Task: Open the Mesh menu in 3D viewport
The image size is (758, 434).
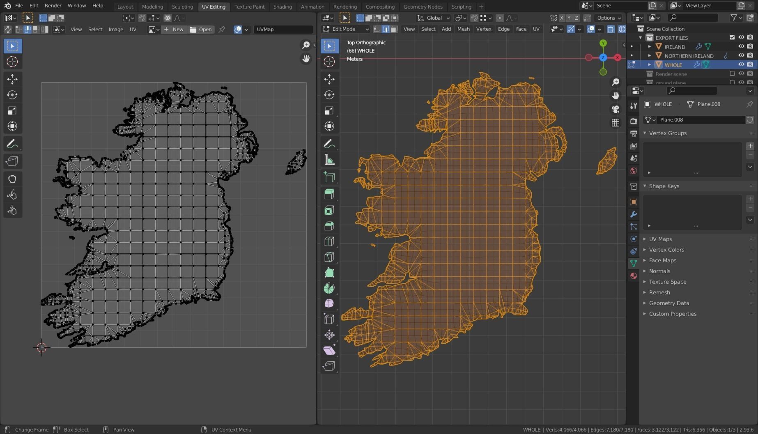Action: [x=463, y=29]
